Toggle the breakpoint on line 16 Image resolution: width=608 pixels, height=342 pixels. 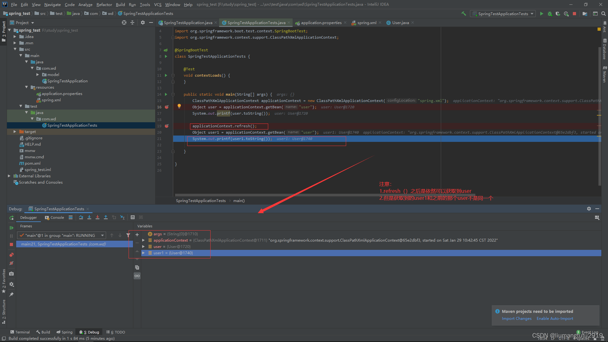point(167,107)
